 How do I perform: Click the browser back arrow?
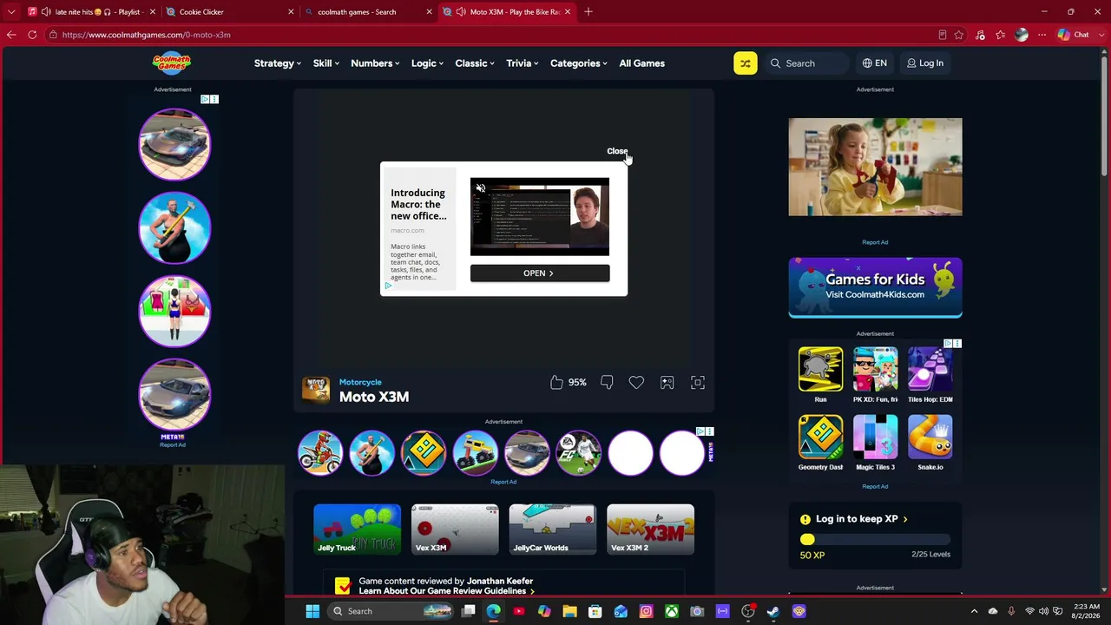point(11,35)
